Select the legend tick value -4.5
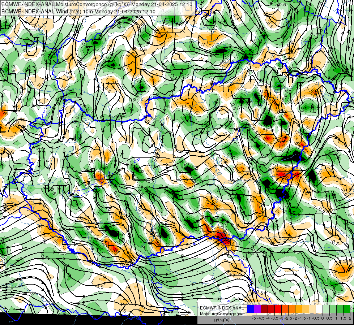 [261, 318]
